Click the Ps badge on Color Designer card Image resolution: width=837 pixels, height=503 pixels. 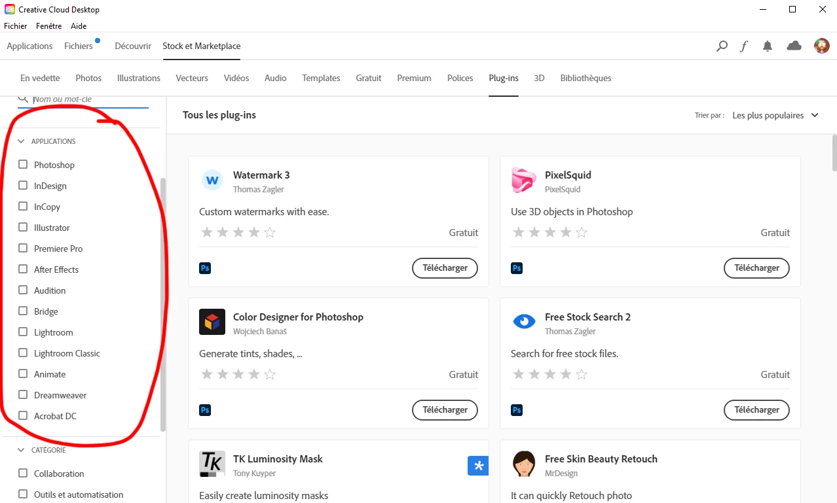[205, 410]
